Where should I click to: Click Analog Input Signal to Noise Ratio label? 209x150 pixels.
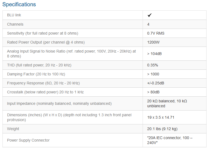[x=72, y=54]
